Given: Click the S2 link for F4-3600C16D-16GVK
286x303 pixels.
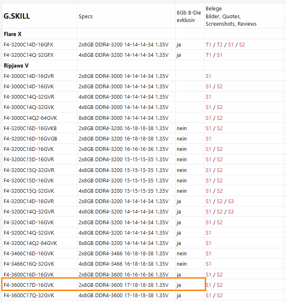Looking at the screenshot, I should point(220,274).
